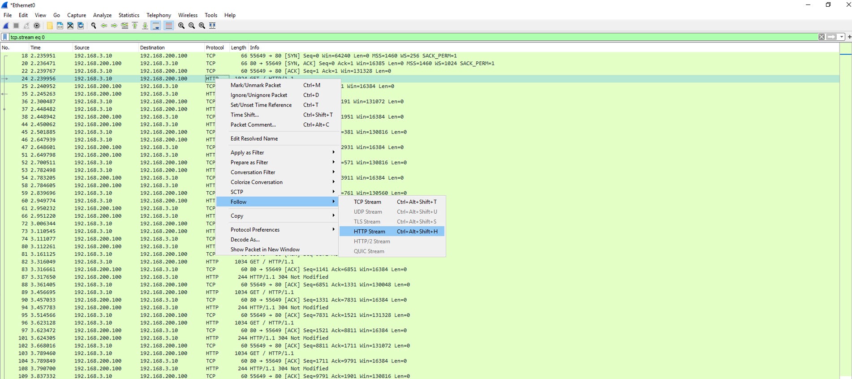Follow the HTTP Stream
This screenshot has width=852, height=379.
[392, 231]
